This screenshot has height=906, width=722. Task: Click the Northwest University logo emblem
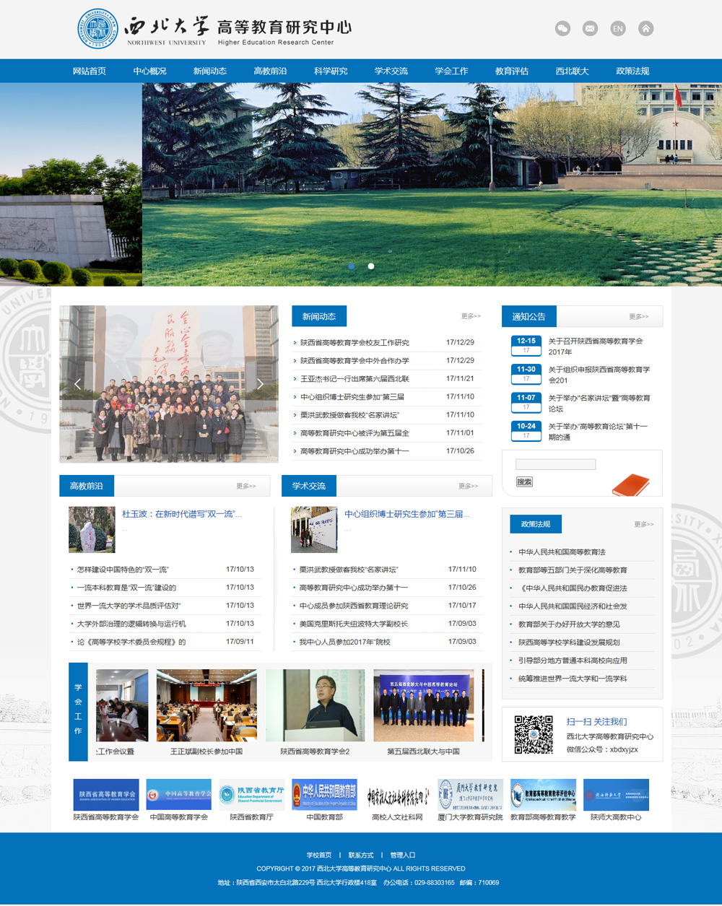98,29
